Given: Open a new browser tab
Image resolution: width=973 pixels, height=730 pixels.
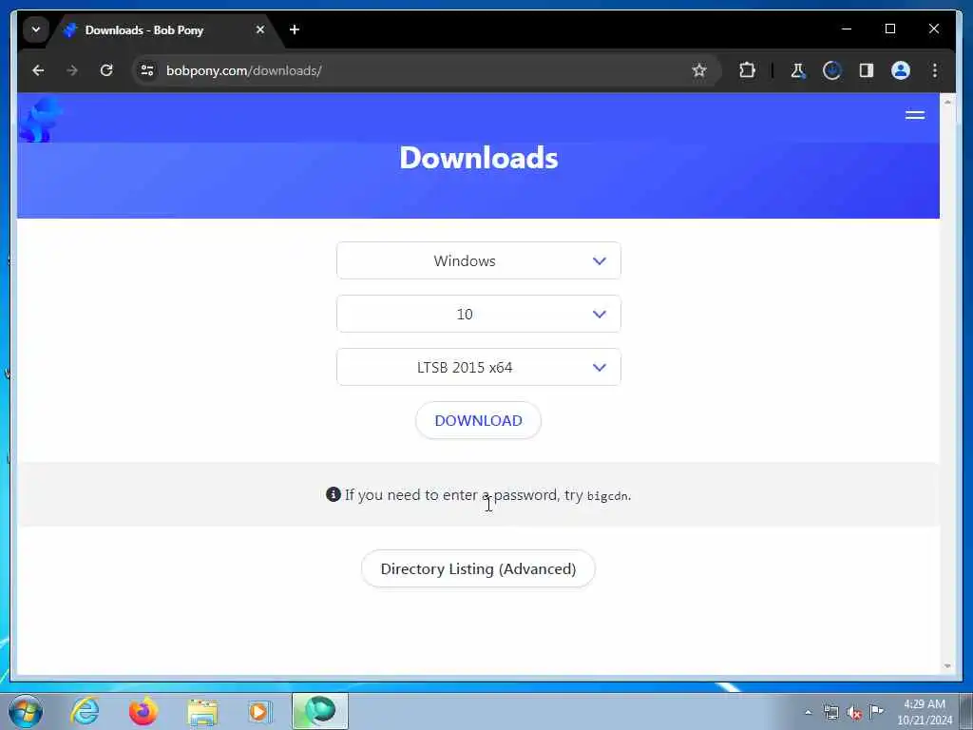Looking at the screenshot, I should coord(295,29).
